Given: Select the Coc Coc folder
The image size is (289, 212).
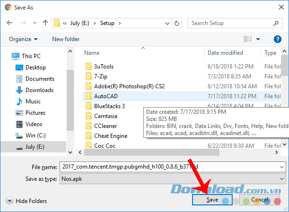Looking at the screenshot, I should coord(100,146).
